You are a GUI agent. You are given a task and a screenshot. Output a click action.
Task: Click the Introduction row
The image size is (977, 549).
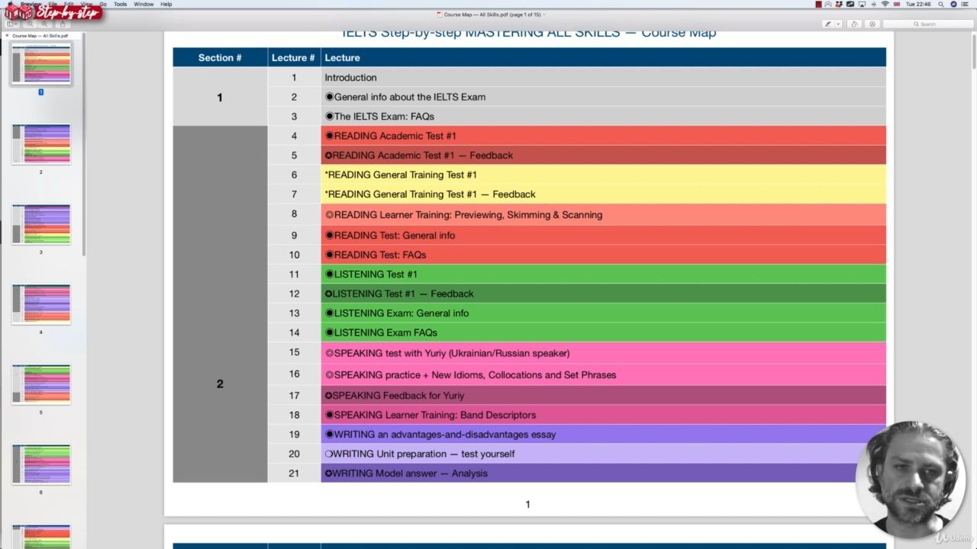coord(604,77)
